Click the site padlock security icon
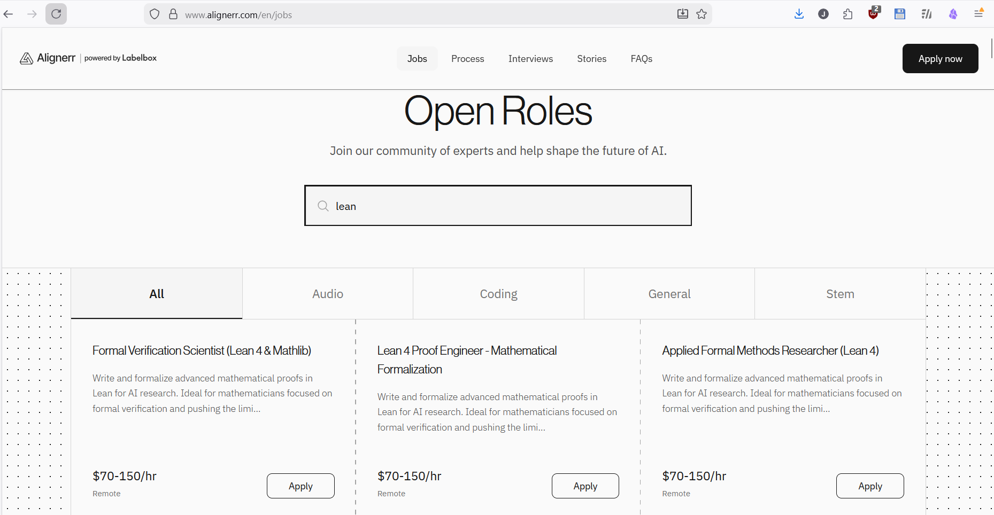This screenshot has height=515, width=994. (173, 14)
